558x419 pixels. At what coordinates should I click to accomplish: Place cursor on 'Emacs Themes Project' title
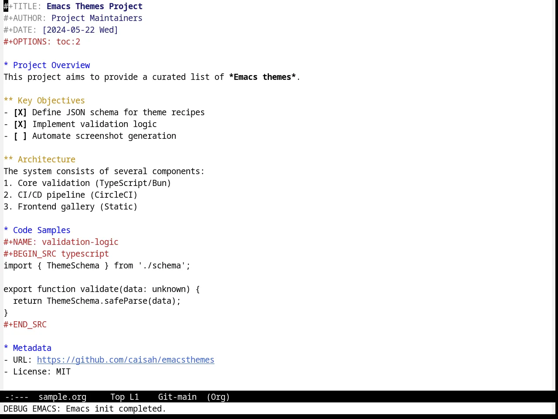(x=95, y=7)
